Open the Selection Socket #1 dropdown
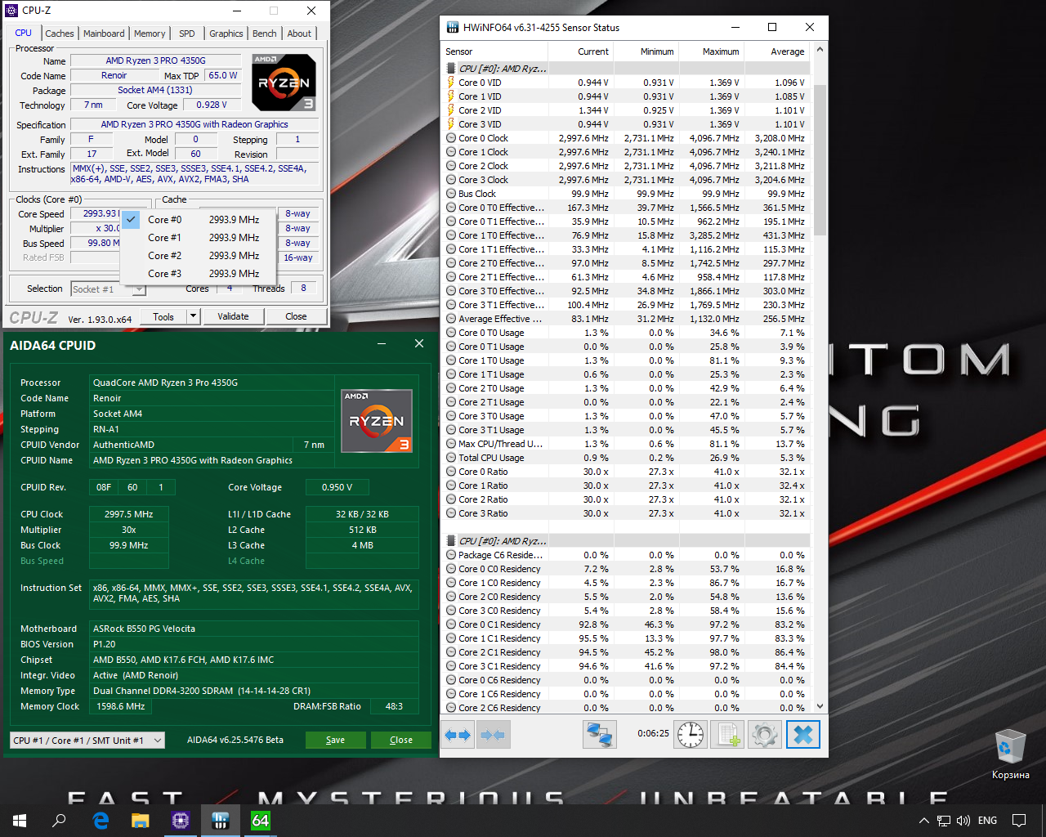 click(108, 289)
